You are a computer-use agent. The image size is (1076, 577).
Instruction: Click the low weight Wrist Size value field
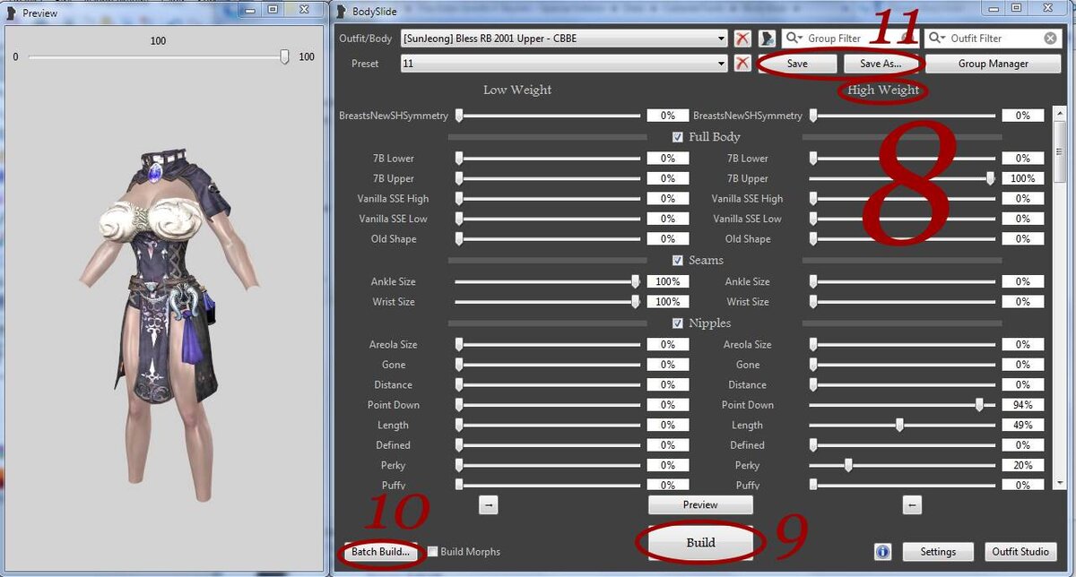[668, 302]
